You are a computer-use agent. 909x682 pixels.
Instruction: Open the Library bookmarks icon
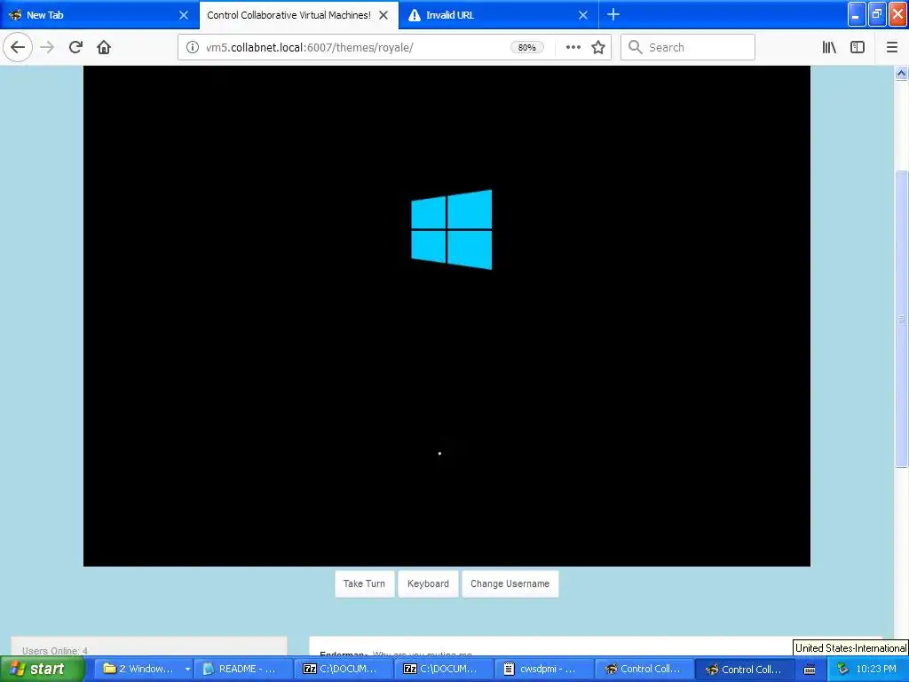coord(829,47)
